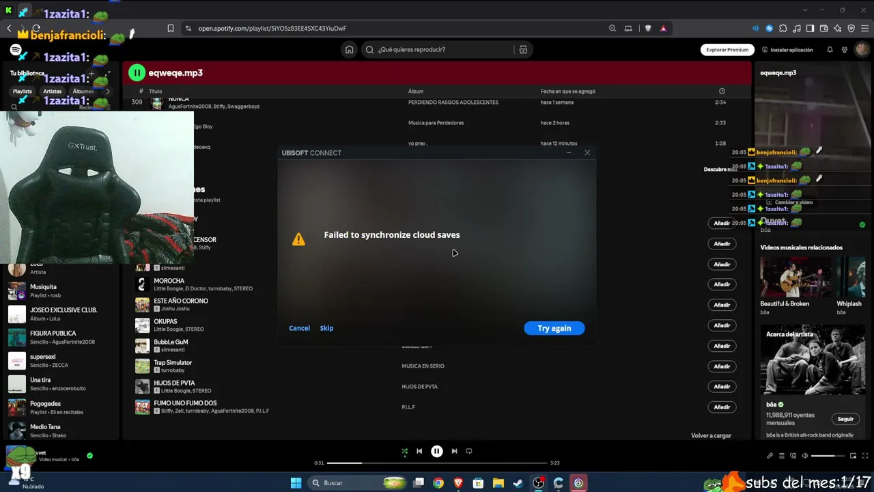Screen dimensions: 874x492
Task: Select the Álbumes library filter chip
Action: 83,91
